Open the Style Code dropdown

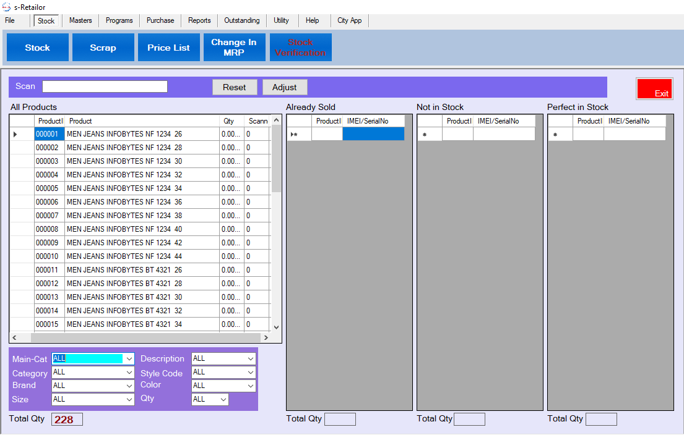pyautogui.click(x=250, y=373)
